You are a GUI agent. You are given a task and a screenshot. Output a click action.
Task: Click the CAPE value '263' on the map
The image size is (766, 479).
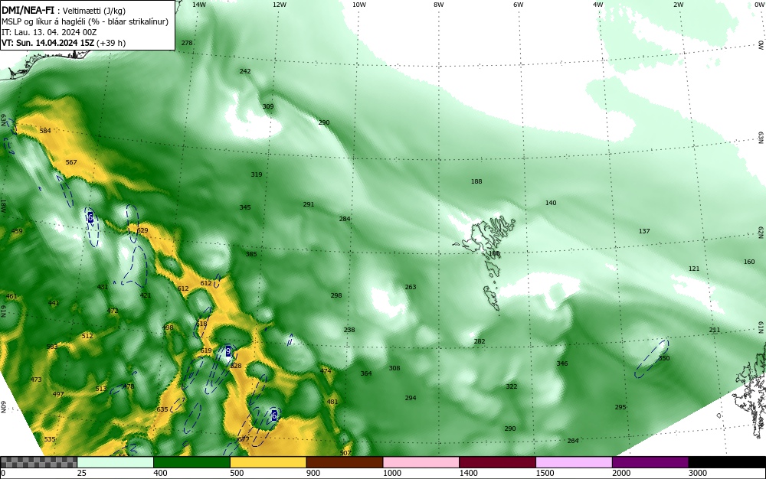click(x=411, y=287)
